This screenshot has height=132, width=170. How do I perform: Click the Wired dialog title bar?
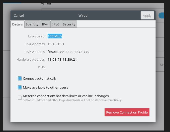83,15
